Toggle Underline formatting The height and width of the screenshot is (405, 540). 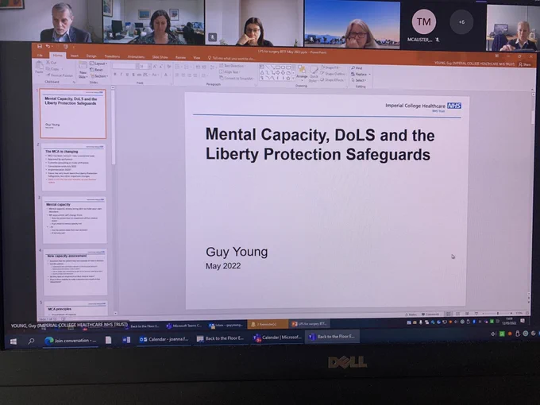[127, 75]
